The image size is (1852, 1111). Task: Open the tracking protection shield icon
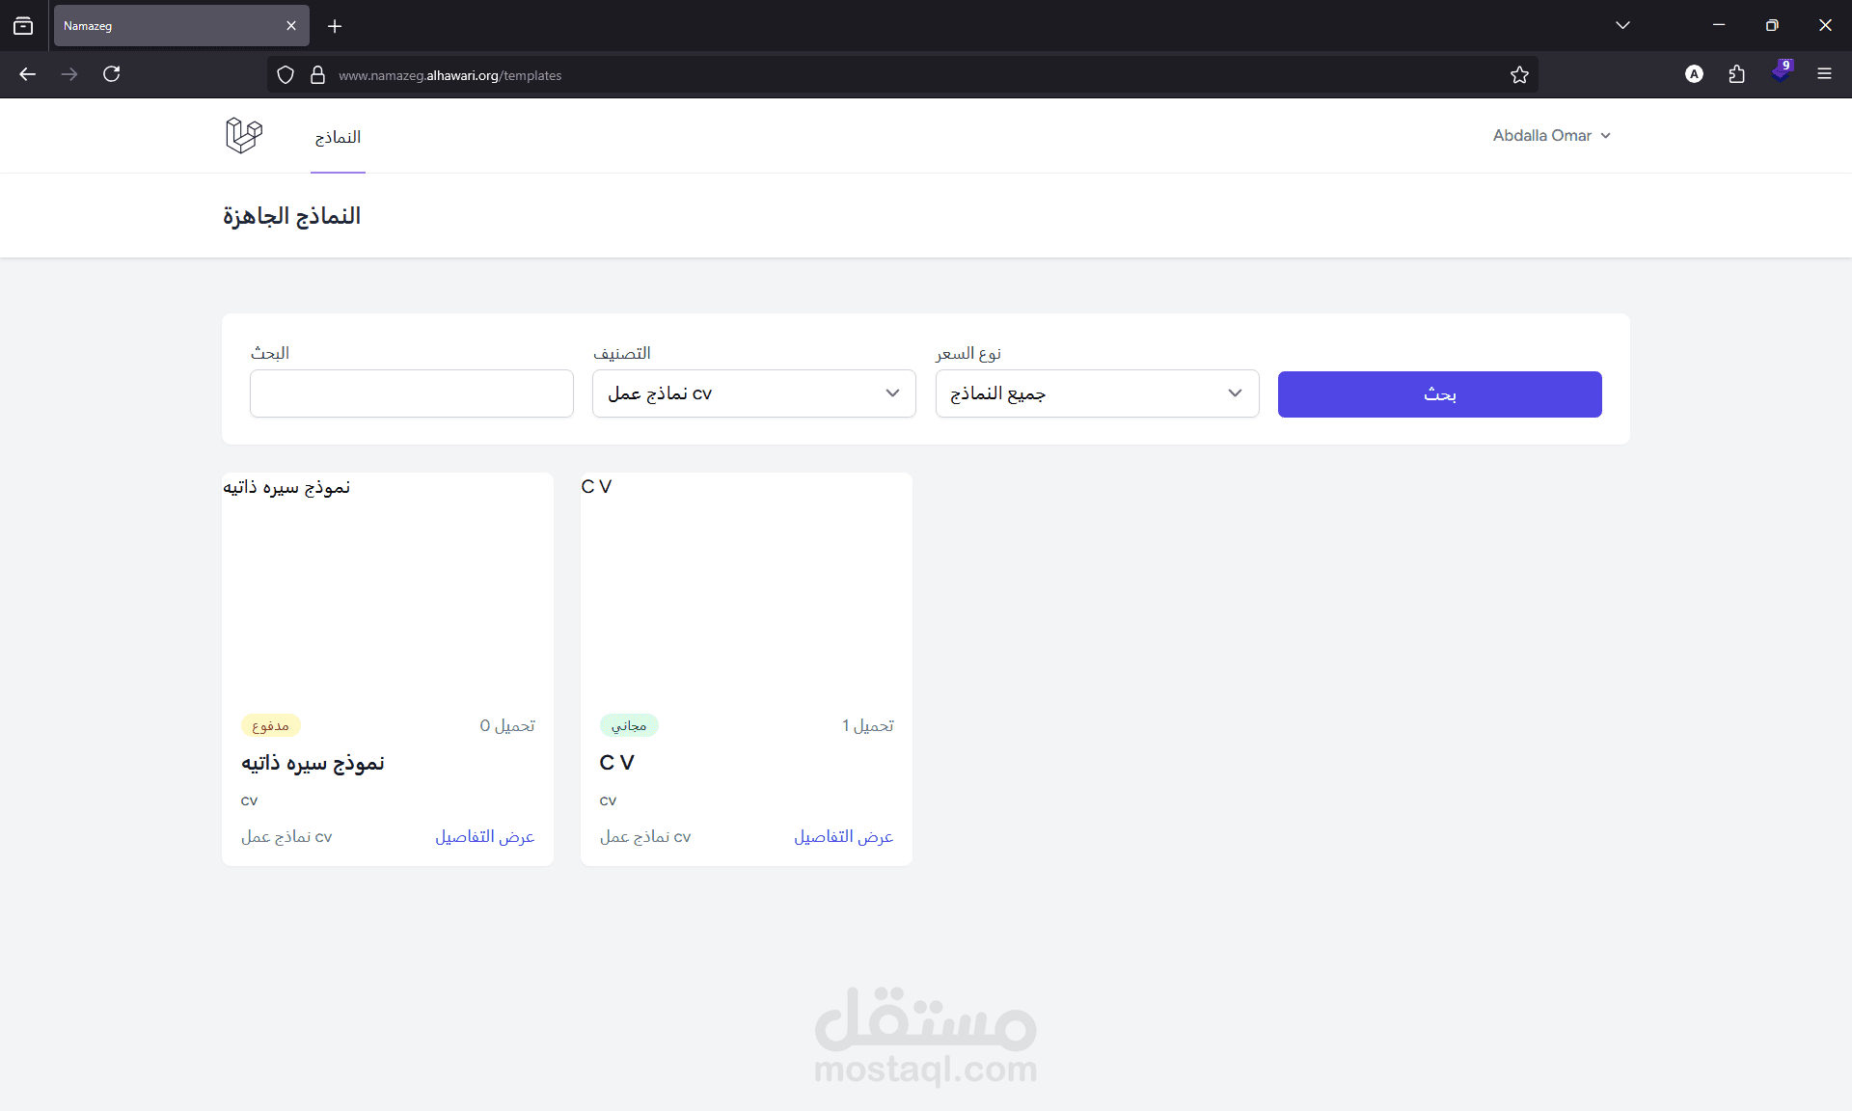click(x=286, y=75)
